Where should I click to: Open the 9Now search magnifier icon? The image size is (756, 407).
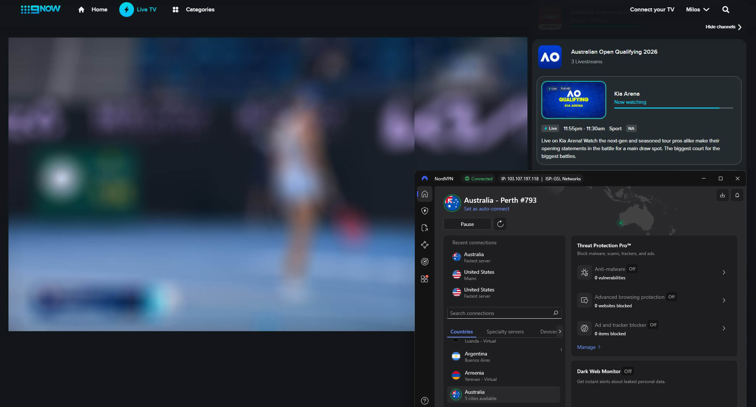(x=725, y=10)
